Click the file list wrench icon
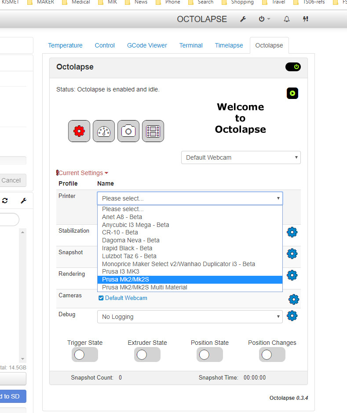Image resolution: width=347 pixels, height=413 pixels. click(x=23, y=201)
